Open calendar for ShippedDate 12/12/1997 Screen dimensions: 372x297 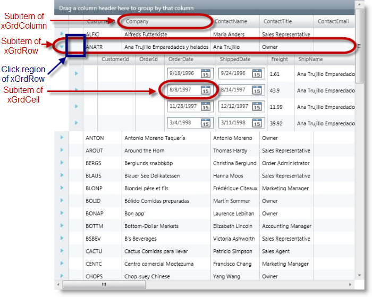[257, 107]
